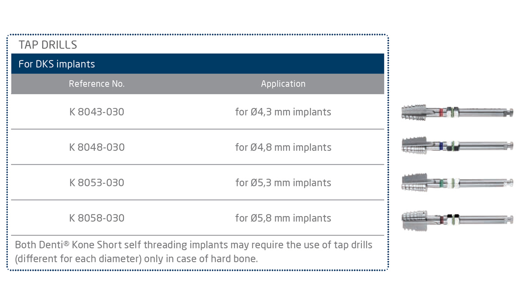523x308 pixels.
Task: Click the For DKS implants header bar
Action: click(x=197, y=64)
